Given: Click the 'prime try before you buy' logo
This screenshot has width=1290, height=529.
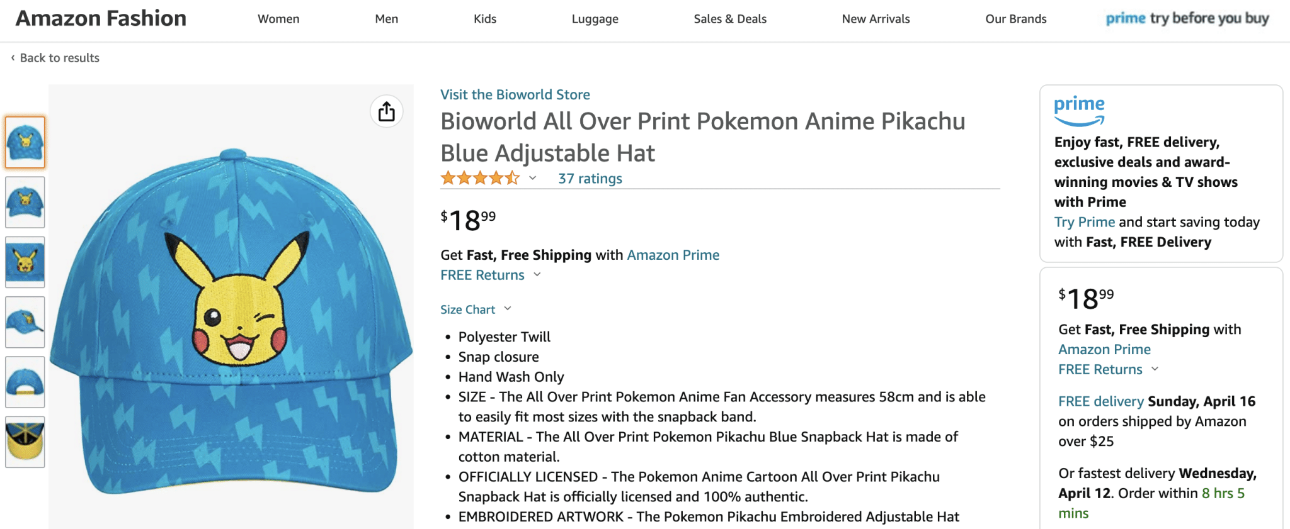Looking at the screenshot, I should point(1187,18).
